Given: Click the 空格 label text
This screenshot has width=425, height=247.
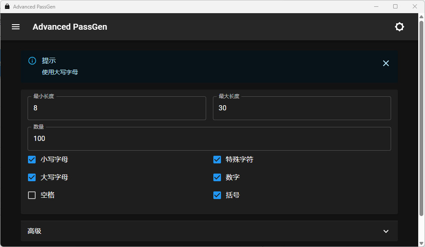Looking at the screenshot, I should pos(48,195).
